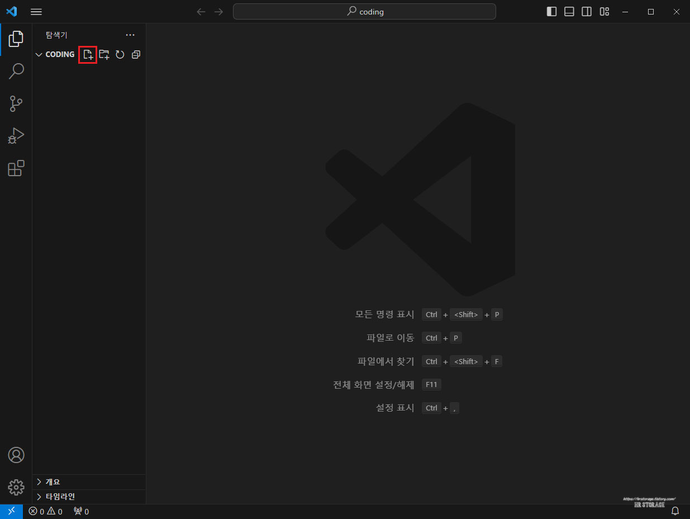Click the 설정 표시 label
690x519 pixels.
[x=396, y=408]
